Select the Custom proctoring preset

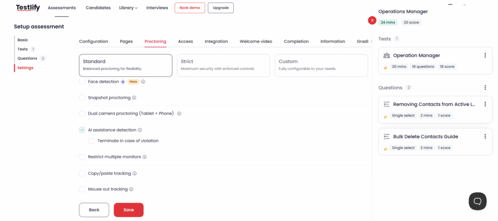321,65
